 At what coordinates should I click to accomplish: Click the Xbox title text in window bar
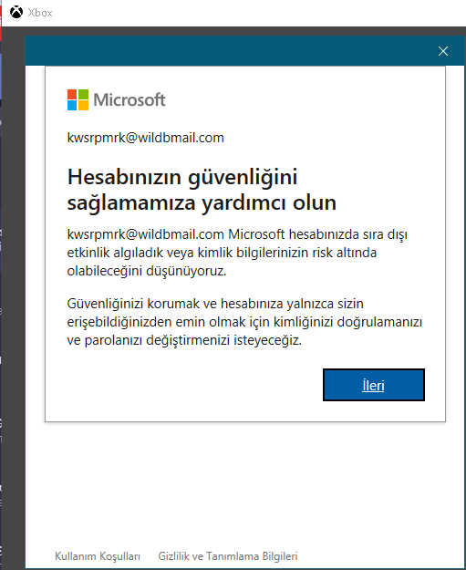pos(40,13)
